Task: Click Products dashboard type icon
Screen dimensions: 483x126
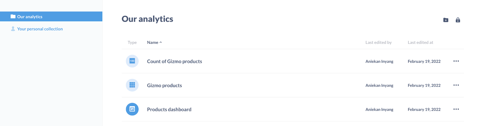Action: [132, 109]
